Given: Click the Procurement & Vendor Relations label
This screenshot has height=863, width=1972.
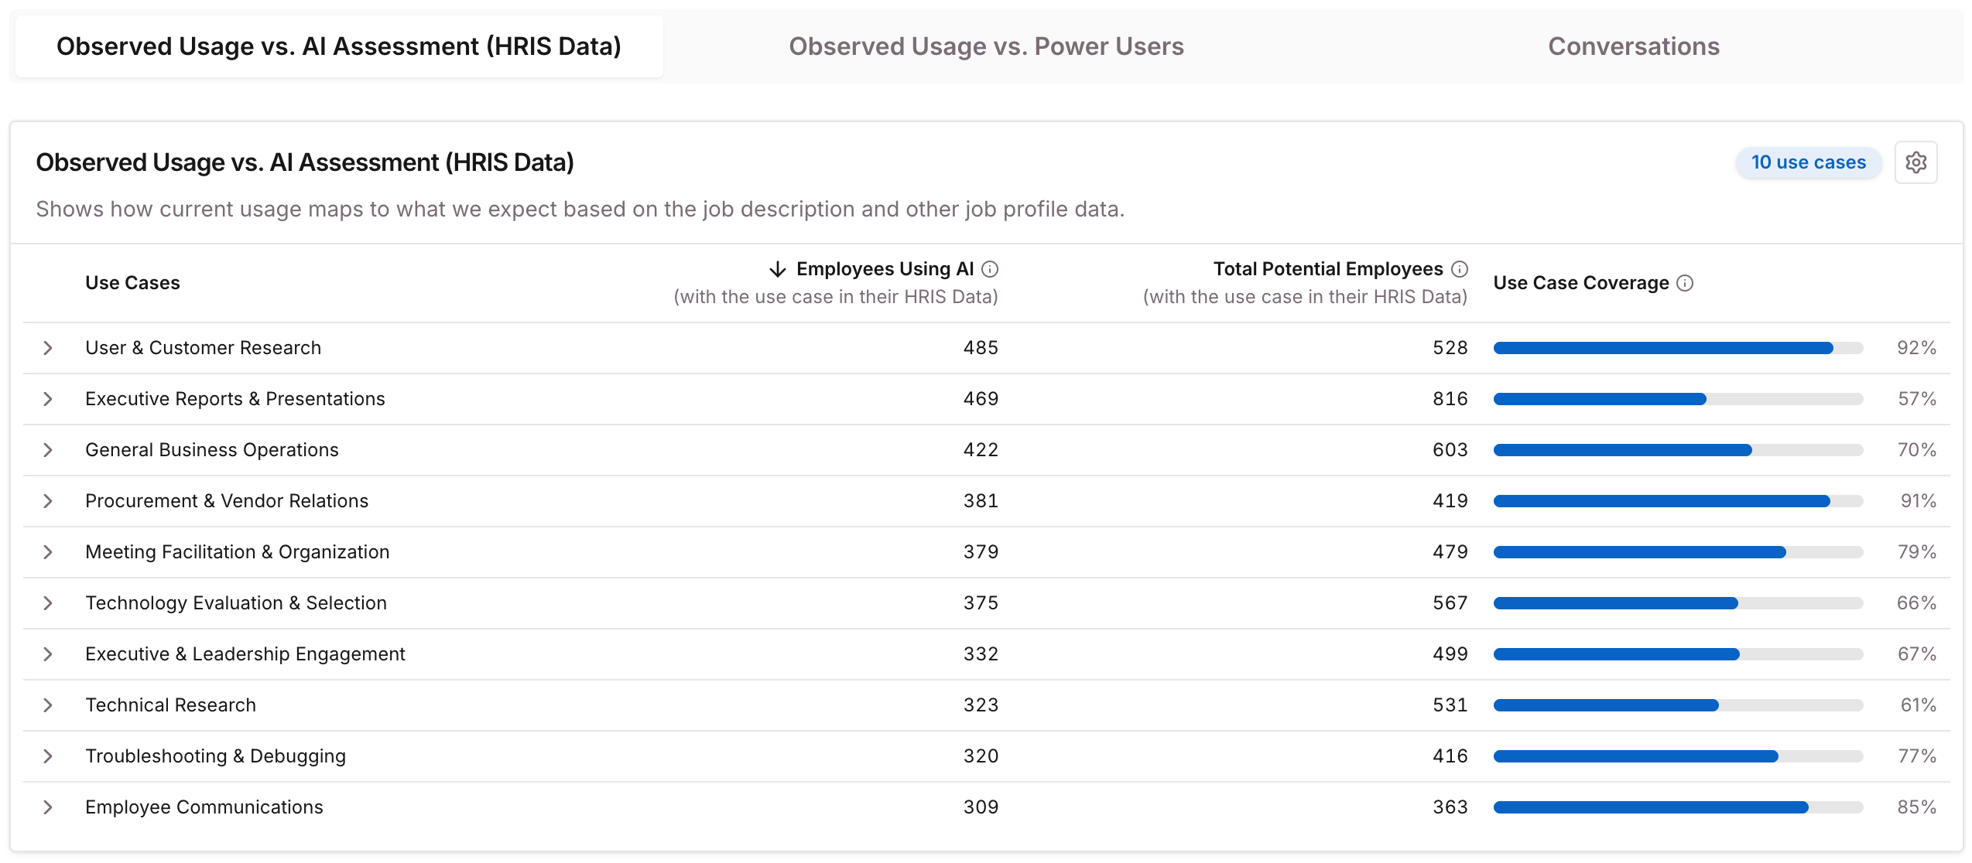Looking at the screenshot, I should [227, 501].
